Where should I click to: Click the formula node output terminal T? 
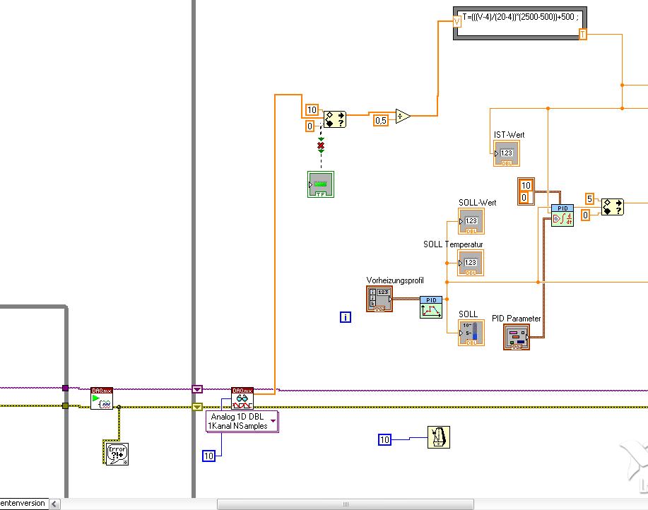coord(582,35)
